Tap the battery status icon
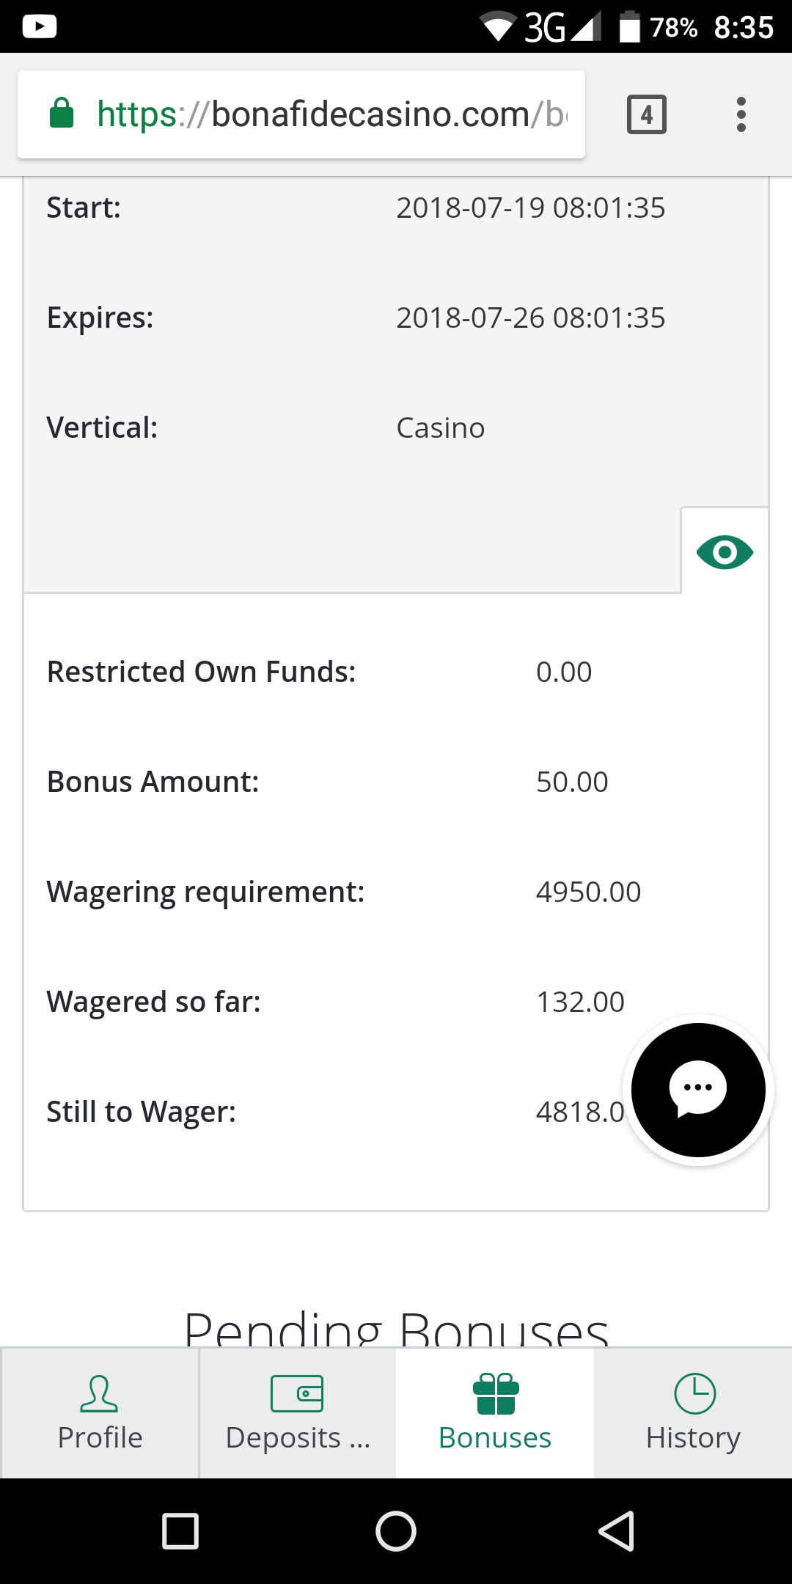Viewport: 792px width, 1584px height. click(629, 27)
